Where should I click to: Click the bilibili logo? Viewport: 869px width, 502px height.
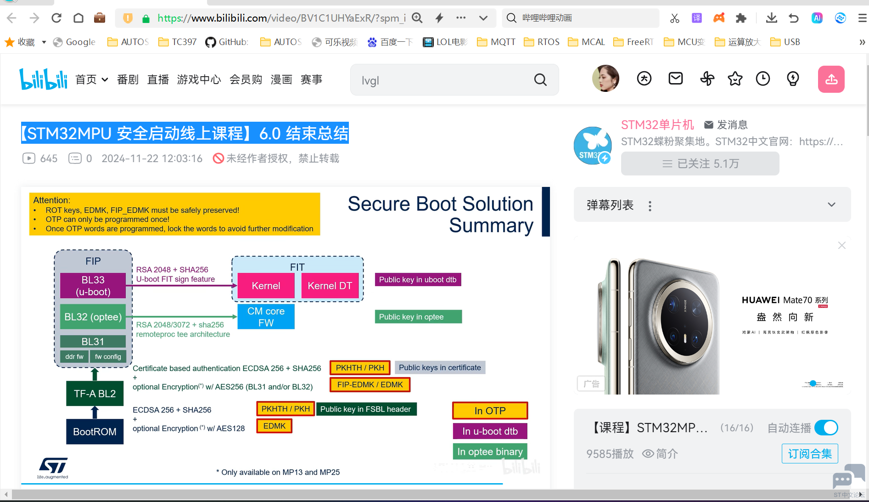[43, 79]
